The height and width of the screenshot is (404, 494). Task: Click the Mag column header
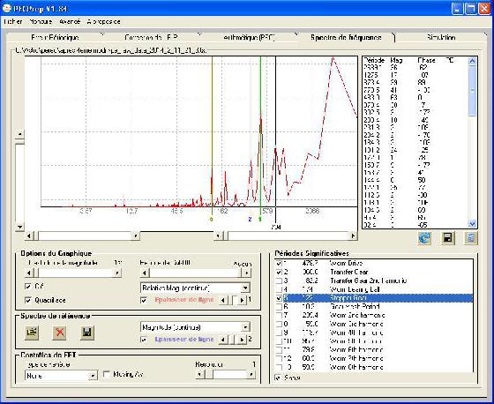point(396,60)
